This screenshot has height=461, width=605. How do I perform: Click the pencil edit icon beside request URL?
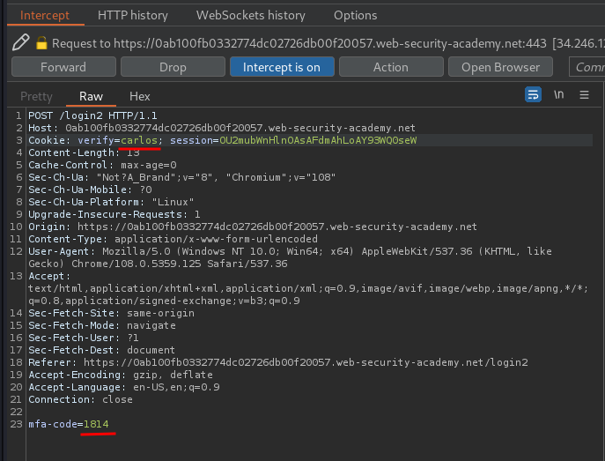click(x=20, y=42)
